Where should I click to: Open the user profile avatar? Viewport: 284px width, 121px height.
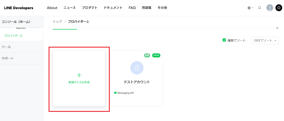coord(270,8)
